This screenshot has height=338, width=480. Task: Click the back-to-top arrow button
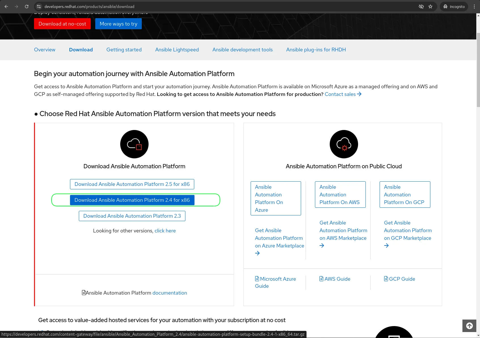pos(470,326)
